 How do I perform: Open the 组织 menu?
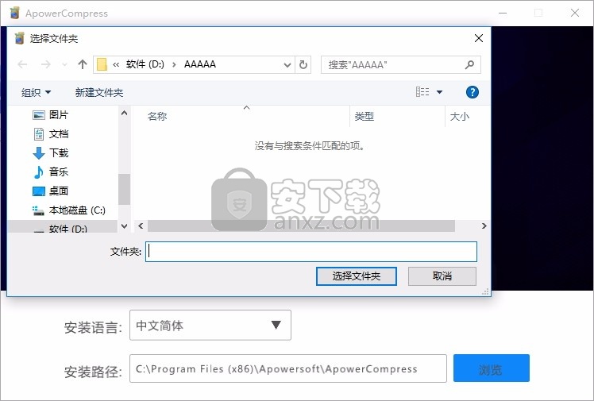pyautogui.click(x=36, y=92)
